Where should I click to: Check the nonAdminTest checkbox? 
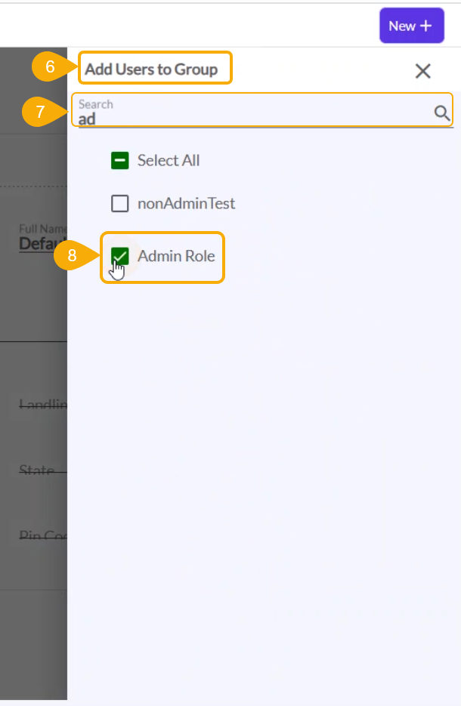point(119,203)
